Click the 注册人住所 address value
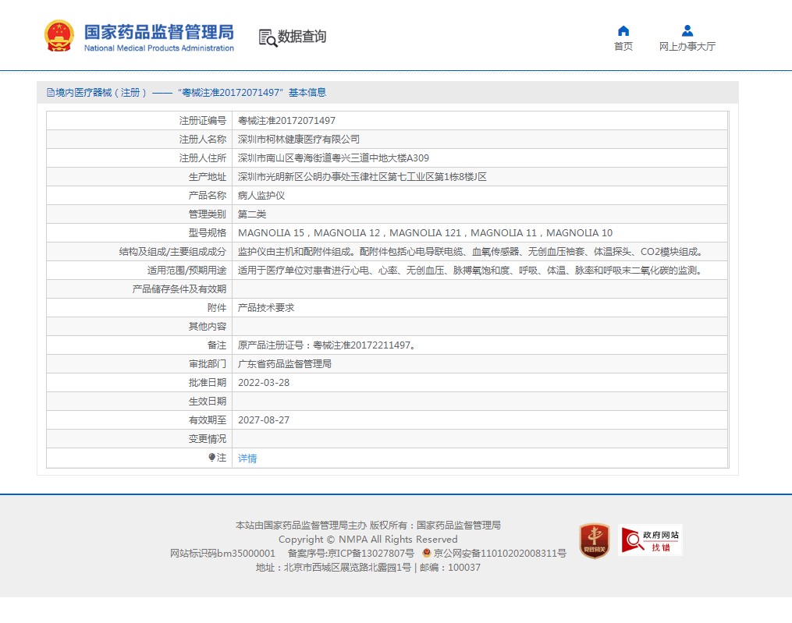 point(333,158)
